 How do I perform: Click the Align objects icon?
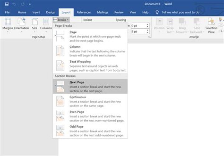pos(221,20)
